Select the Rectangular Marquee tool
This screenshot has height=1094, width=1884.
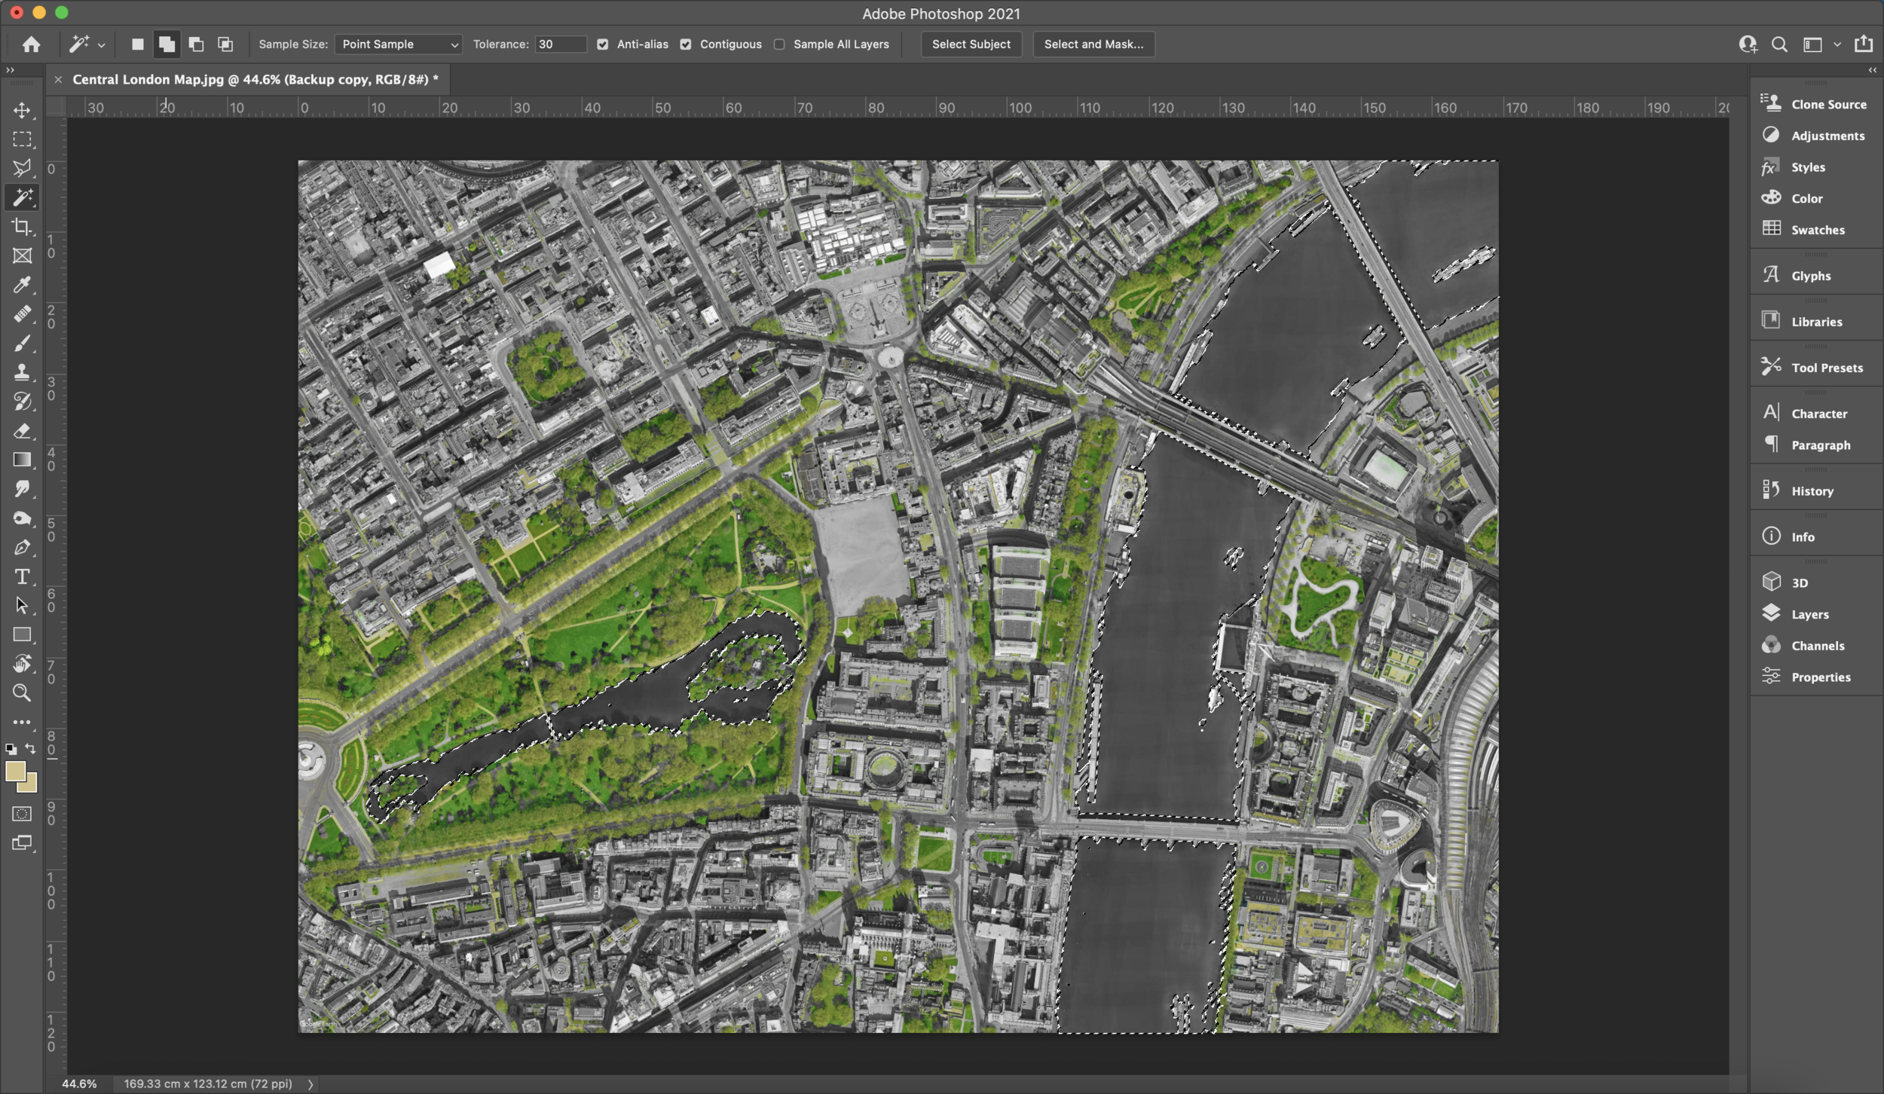(x=22, y=139)
